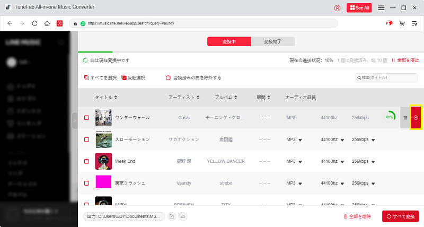Open the conversion queue list icon
This screenshot has height=227, width=424.
414,23
